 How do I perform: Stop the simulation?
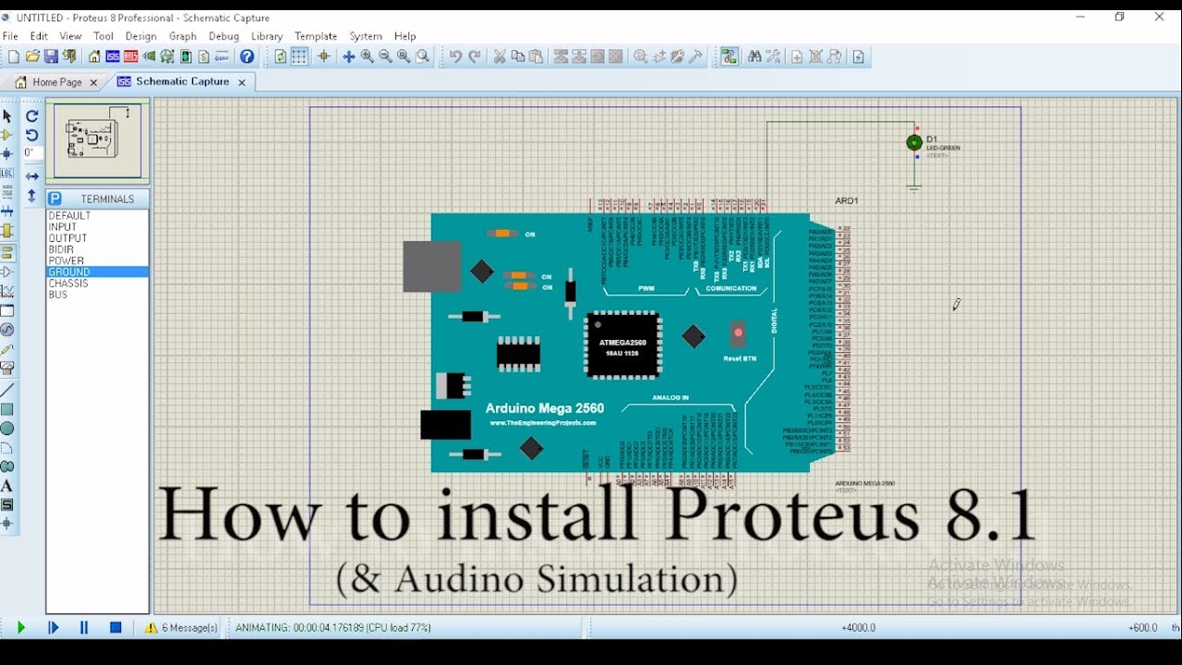point(115,627)
